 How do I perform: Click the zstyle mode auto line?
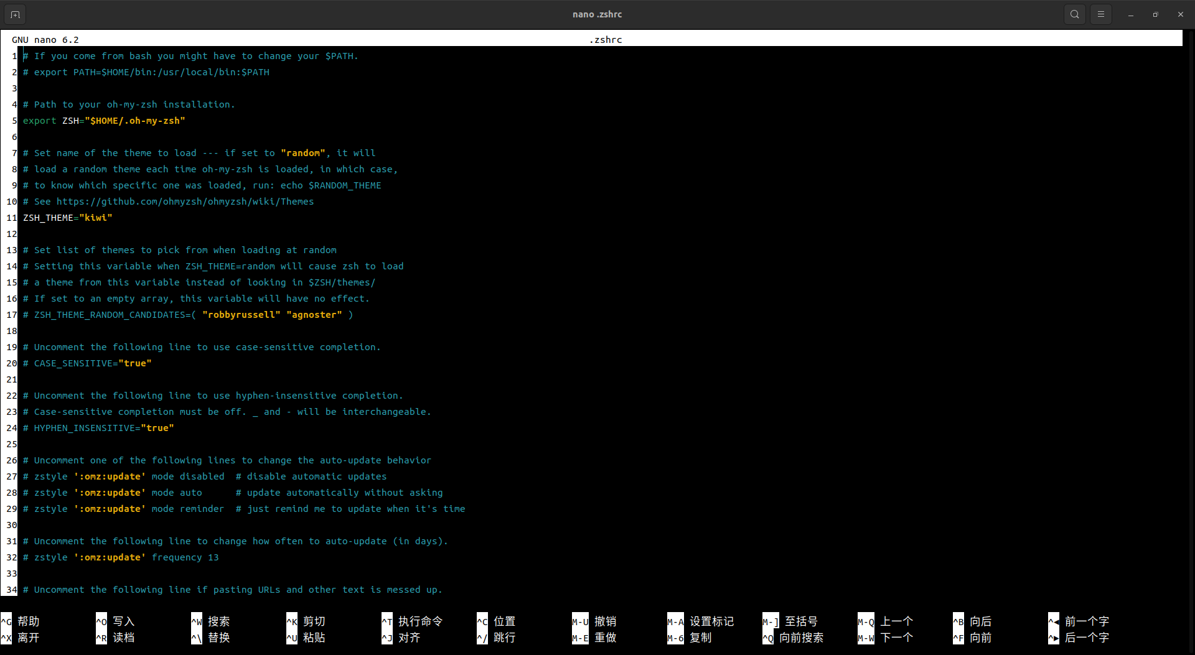(x=233, y=493)
